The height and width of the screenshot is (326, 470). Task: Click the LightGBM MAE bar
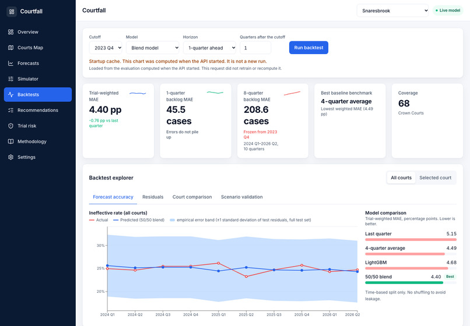pos(406,268)
